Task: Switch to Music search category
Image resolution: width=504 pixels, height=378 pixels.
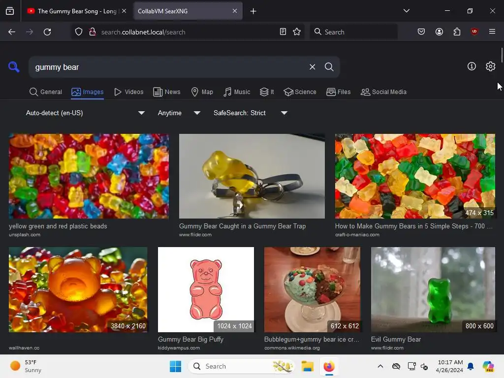Action: (x=237, y=92)
